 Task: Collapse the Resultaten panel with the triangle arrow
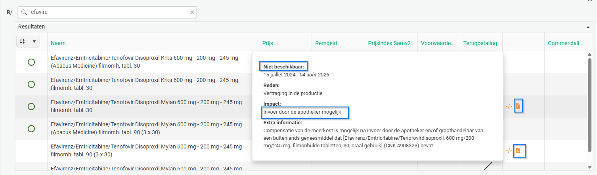click(588, 27)
